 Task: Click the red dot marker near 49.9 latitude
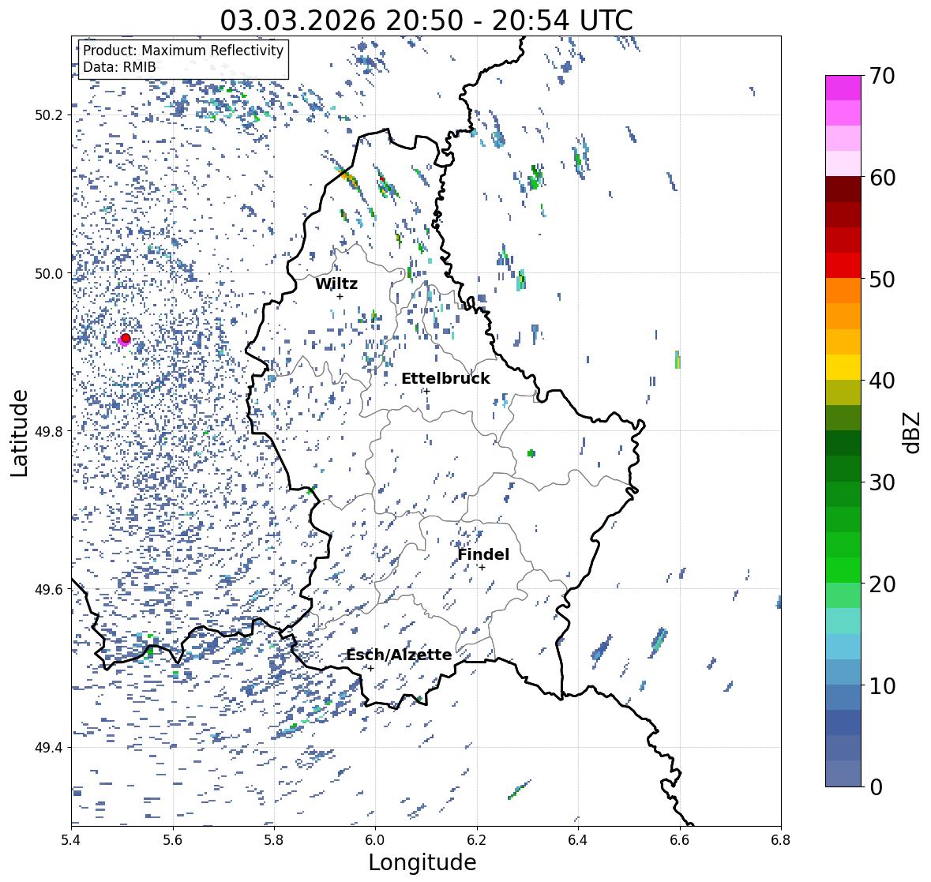126,338
